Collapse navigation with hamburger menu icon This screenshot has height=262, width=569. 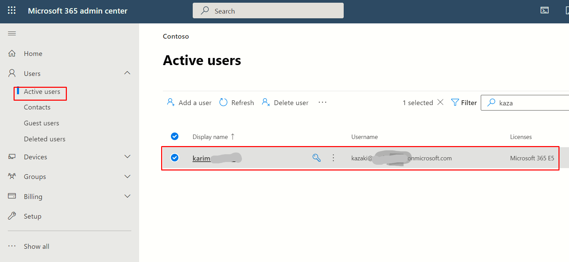coord(12,33)
